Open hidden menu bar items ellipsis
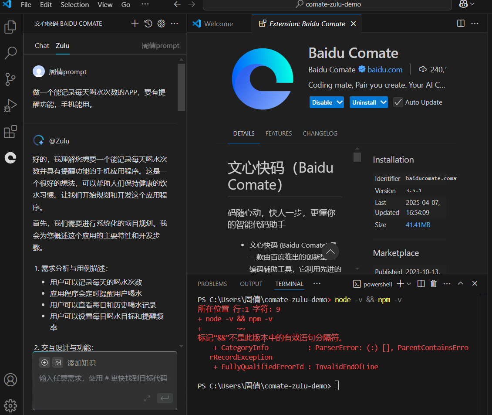Screen dimensions: 492x415 [145, 4]
